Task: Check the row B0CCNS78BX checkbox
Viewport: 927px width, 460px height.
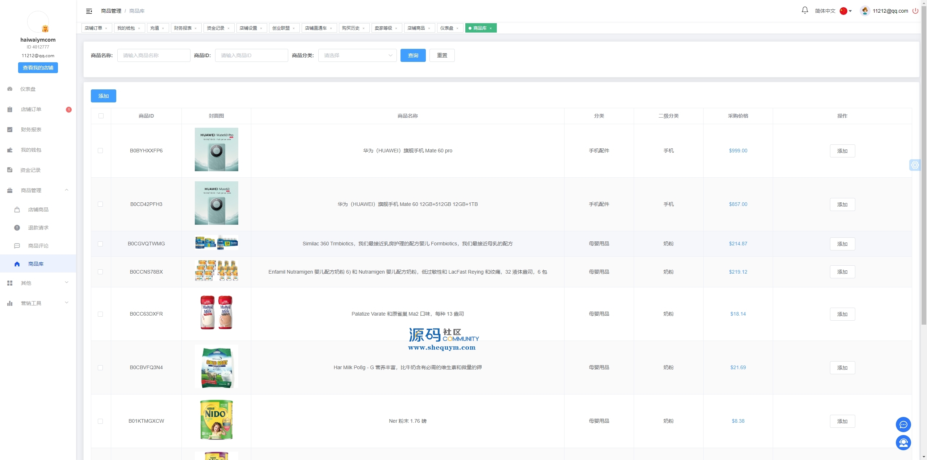Action: tap(100, 272)
